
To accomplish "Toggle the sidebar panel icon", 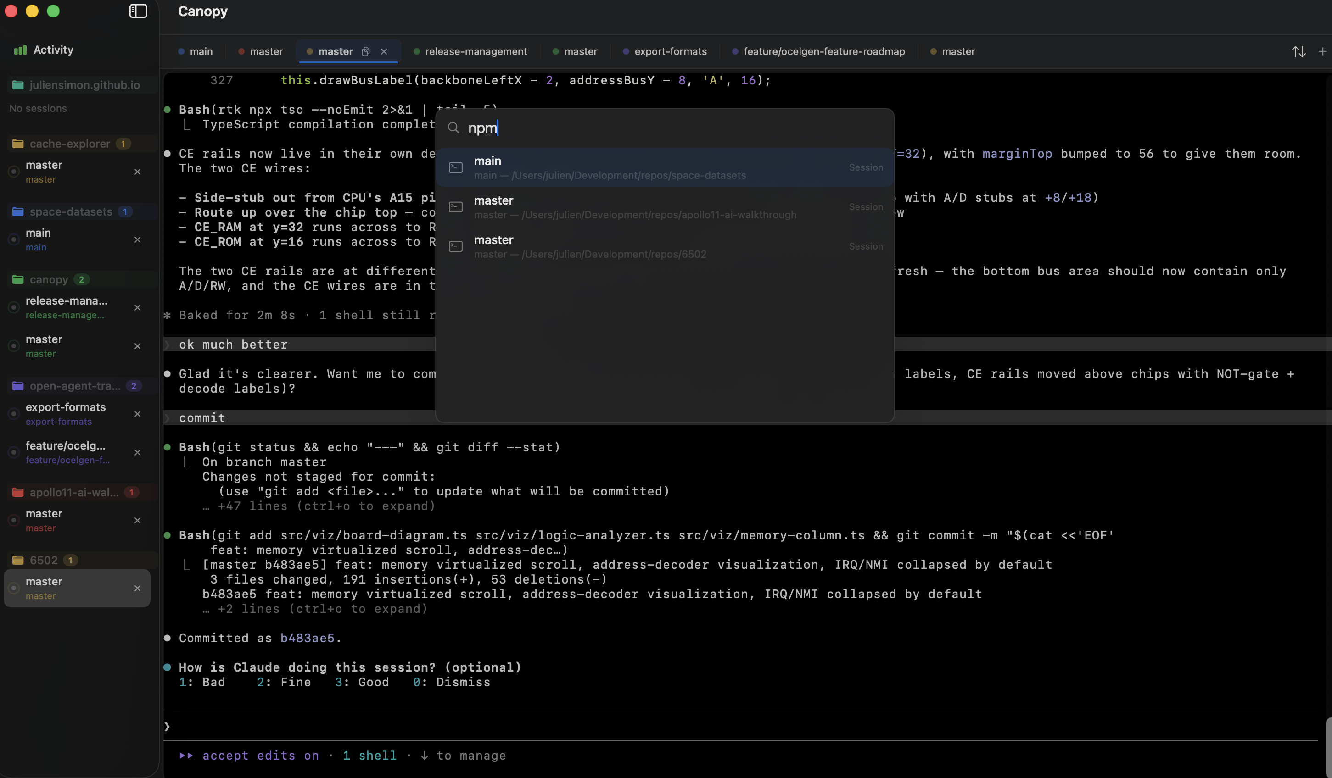I will point(138,11).
